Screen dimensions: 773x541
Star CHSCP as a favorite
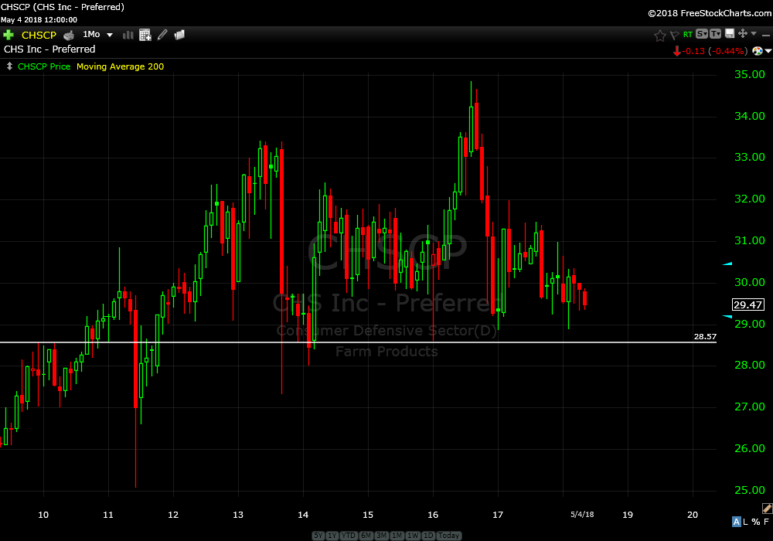(660, 35)
